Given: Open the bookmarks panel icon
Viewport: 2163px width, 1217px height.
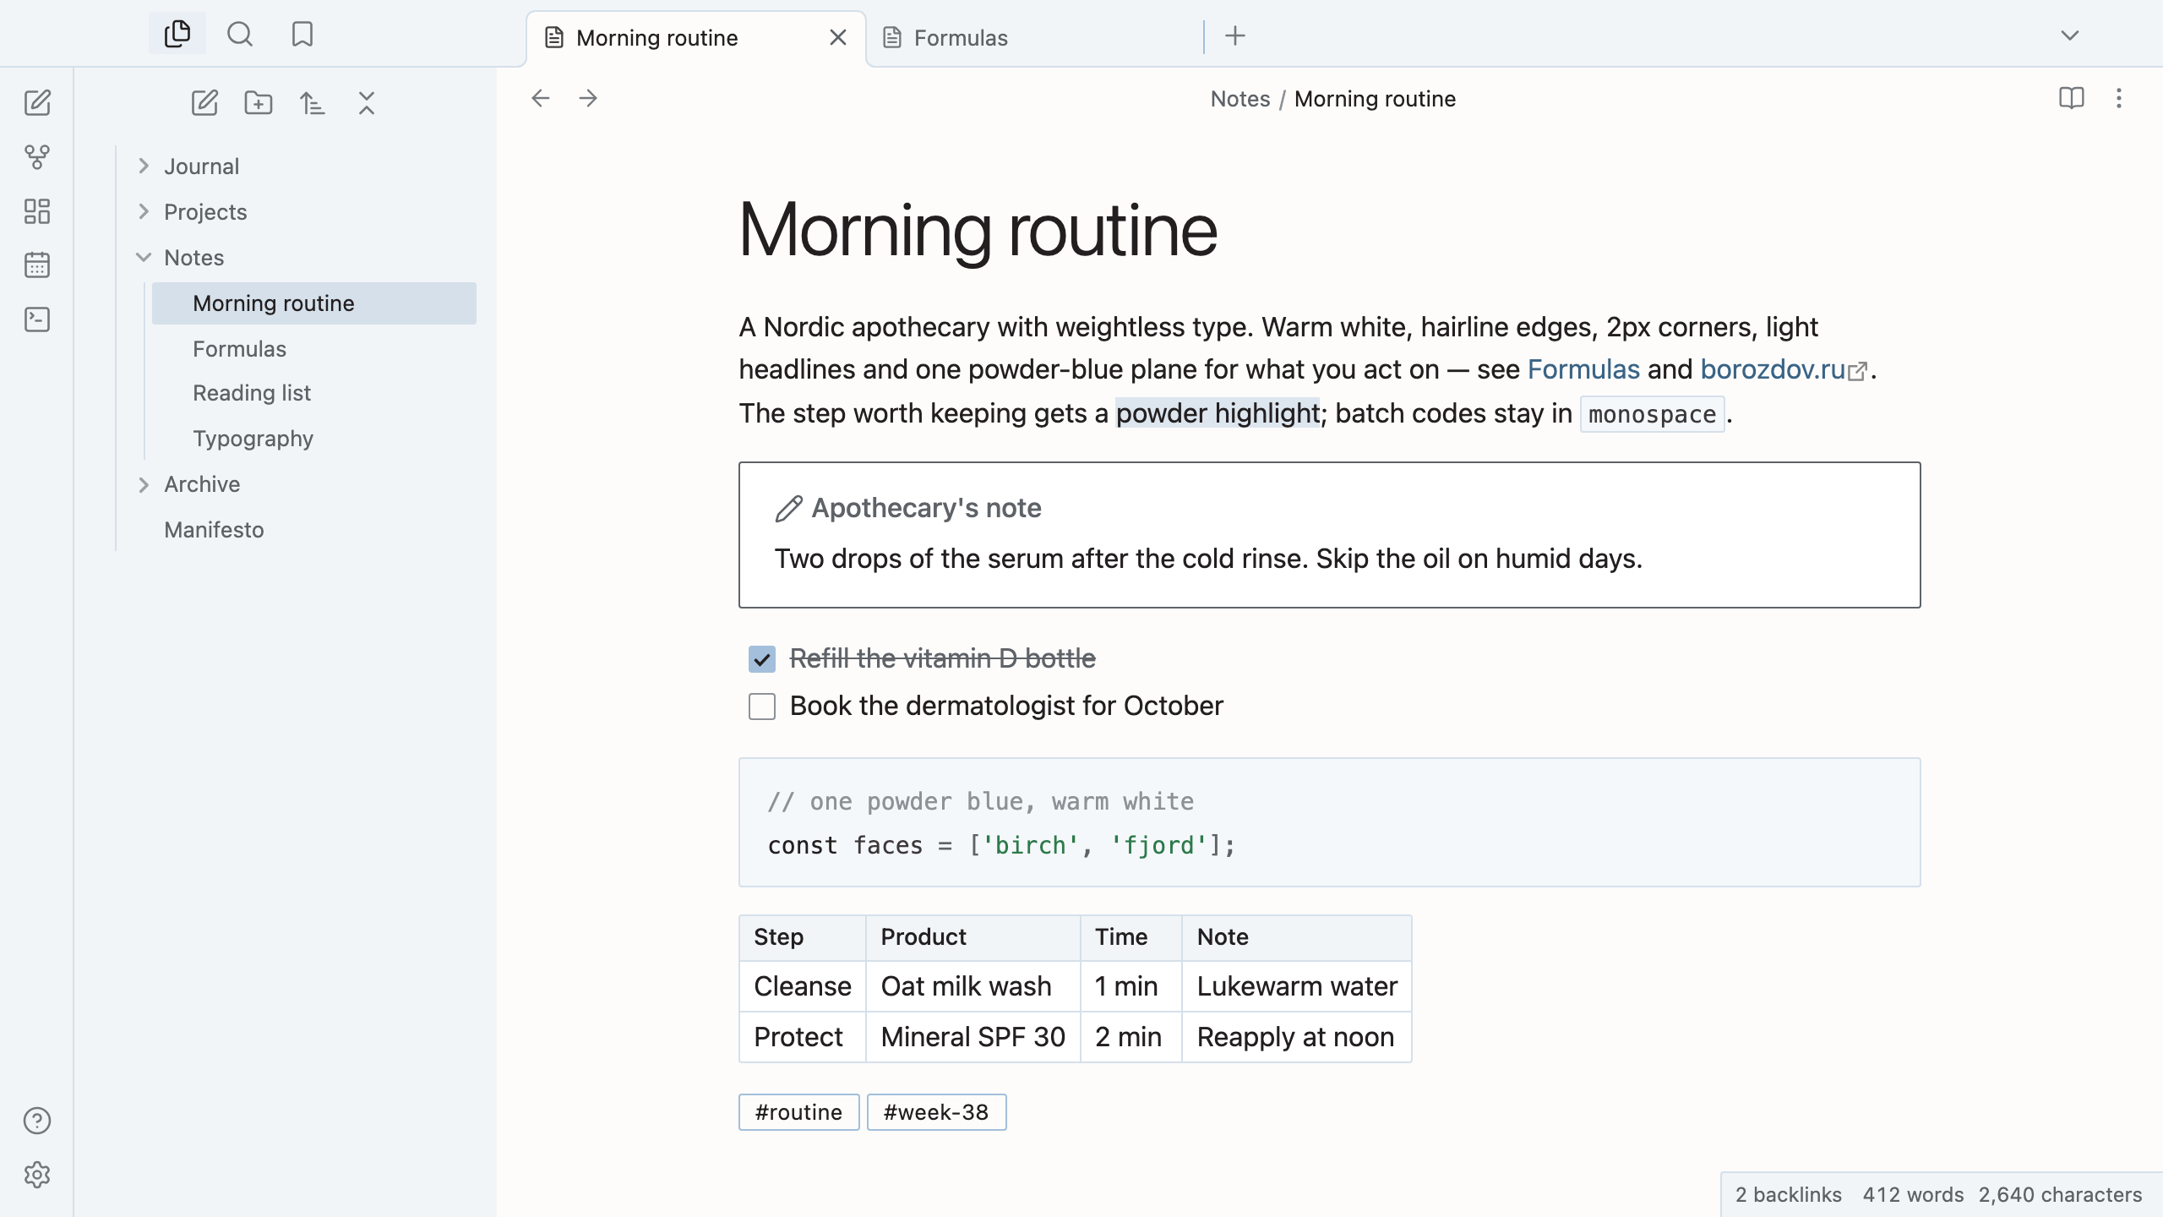Looking at the screenshot, I should pos(302,34).
